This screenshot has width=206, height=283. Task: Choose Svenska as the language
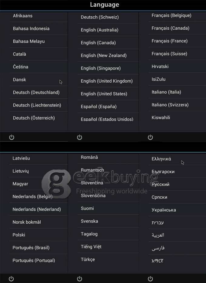[x=89, y=221]
